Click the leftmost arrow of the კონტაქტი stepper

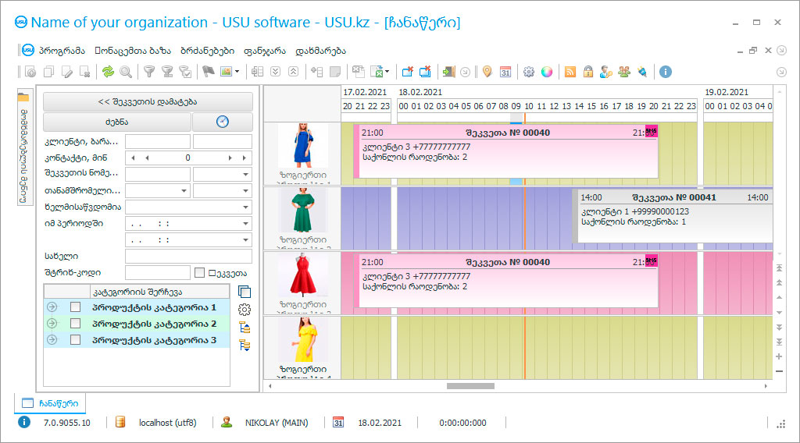(x=133, y=158)
